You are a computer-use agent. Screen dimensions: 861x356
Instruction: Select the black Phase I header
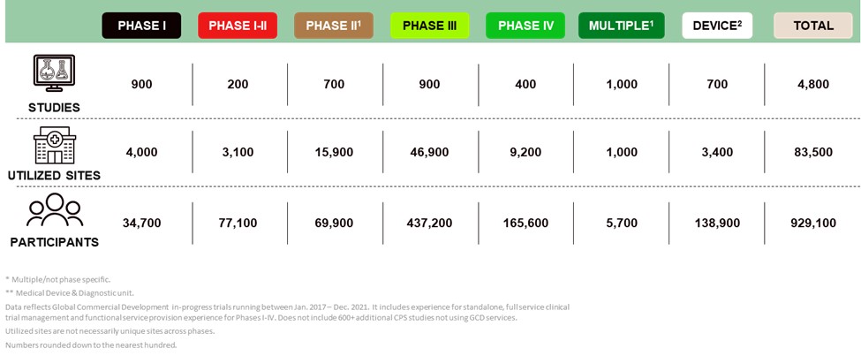141,26
